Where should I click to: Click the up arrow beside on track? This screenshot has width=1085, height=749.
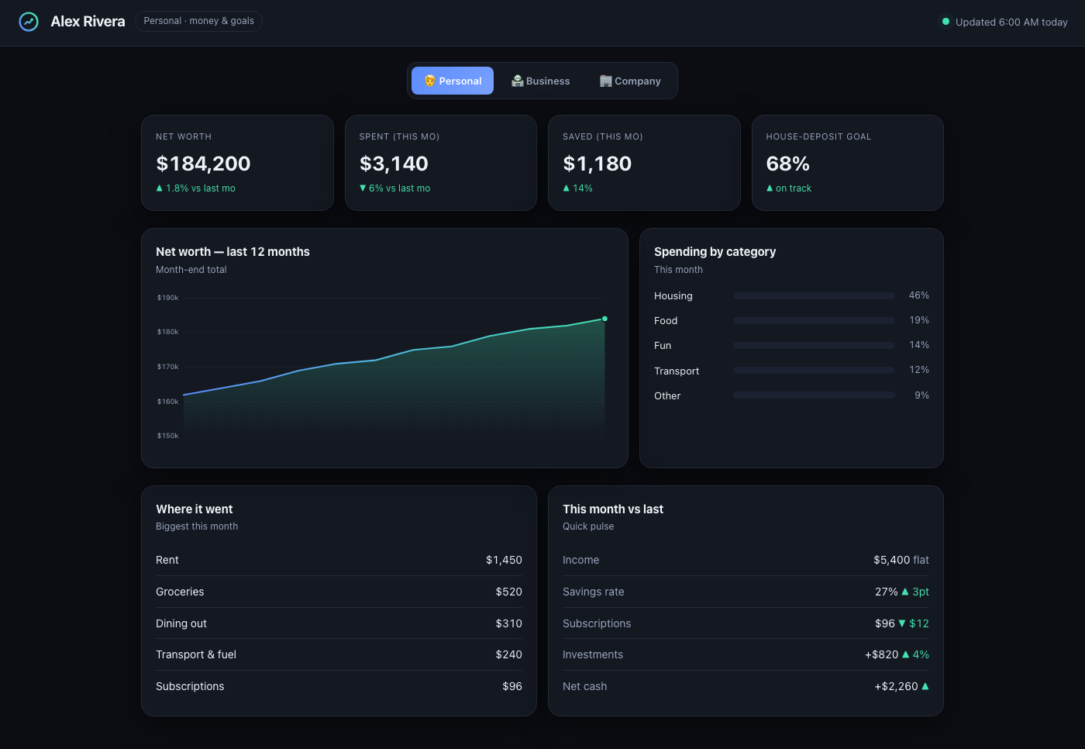point(770,188)
